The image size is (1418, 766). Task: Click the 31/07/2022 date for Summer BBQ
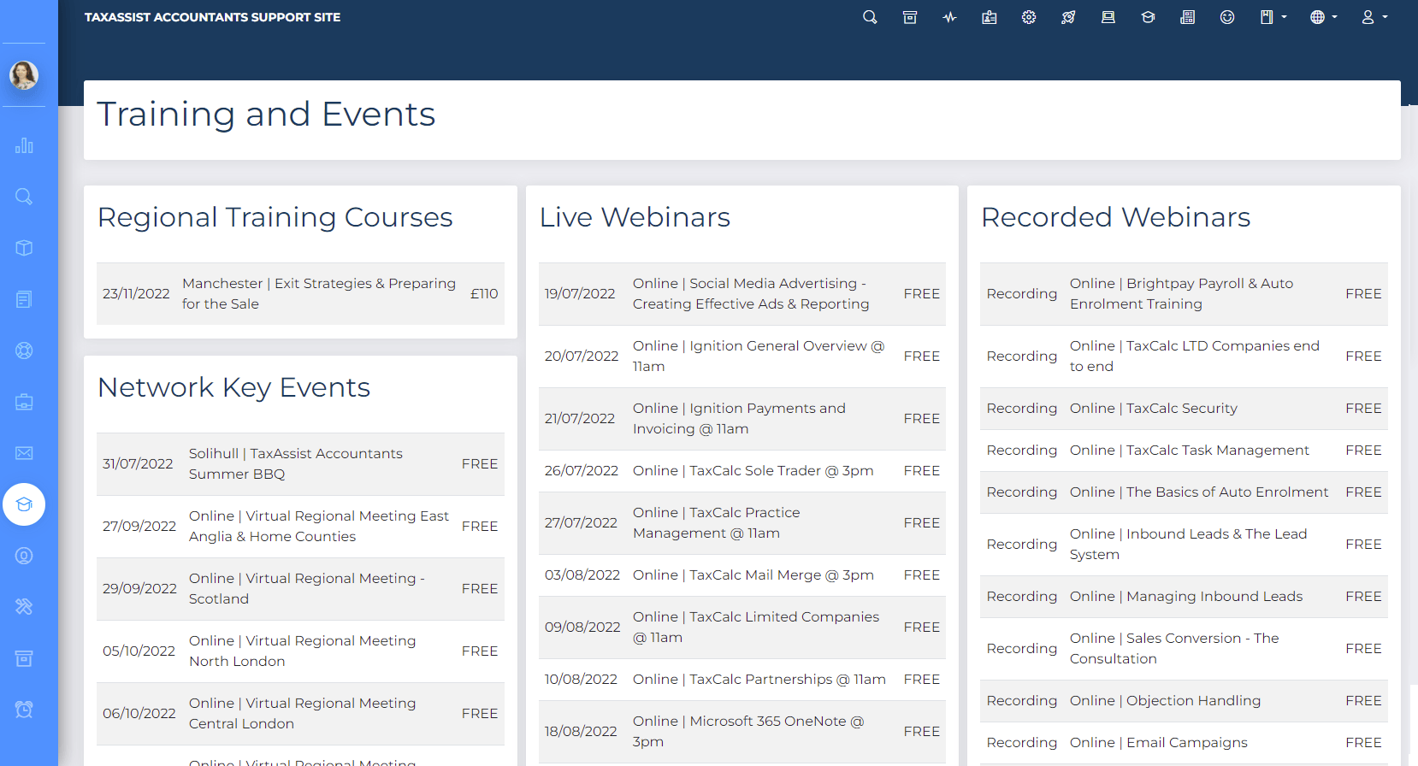(138, 463)
